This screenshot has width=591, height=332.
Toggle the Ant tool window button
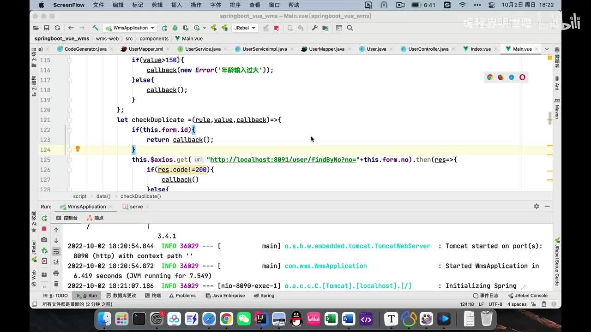point(557,84)
